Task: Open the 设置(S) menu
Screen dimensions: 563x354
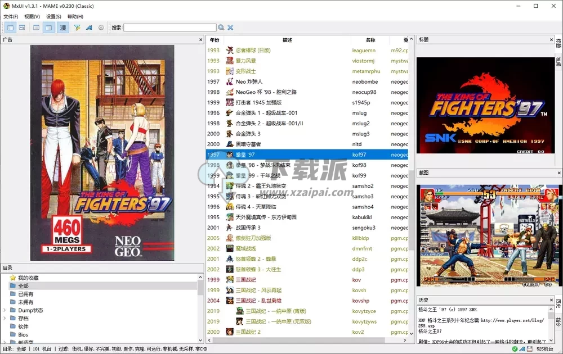Action: (53, 16)
